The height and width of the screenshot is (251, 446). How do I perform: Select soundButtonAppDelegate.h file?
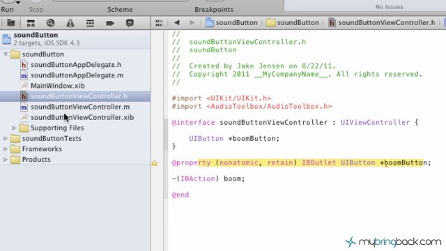coord(76,65)
